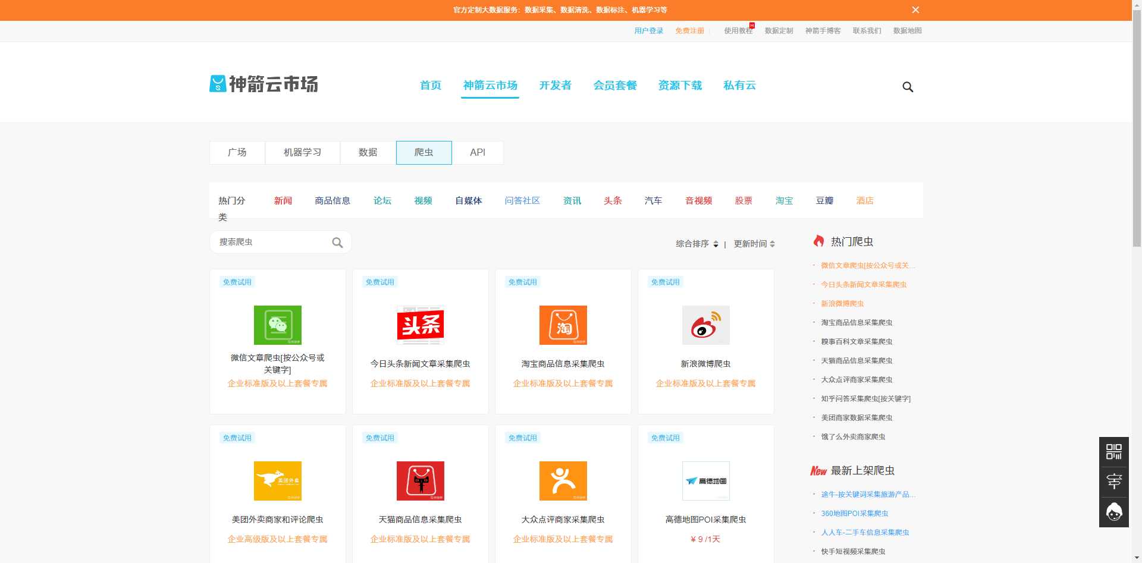1142x563 pixels.
Task: Switch to the API tab
Action: pyautogui.click(x=478, y=153)
